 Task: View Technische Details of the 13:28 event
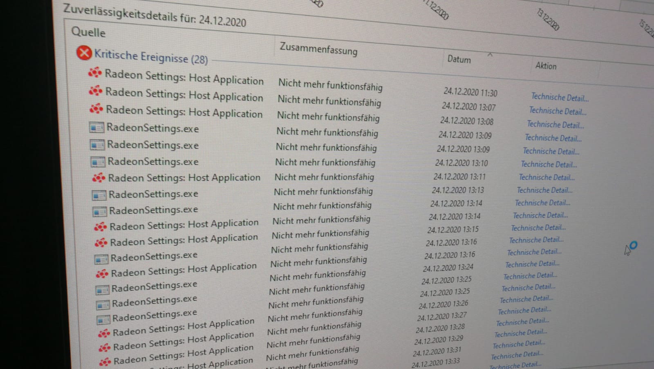523,322
